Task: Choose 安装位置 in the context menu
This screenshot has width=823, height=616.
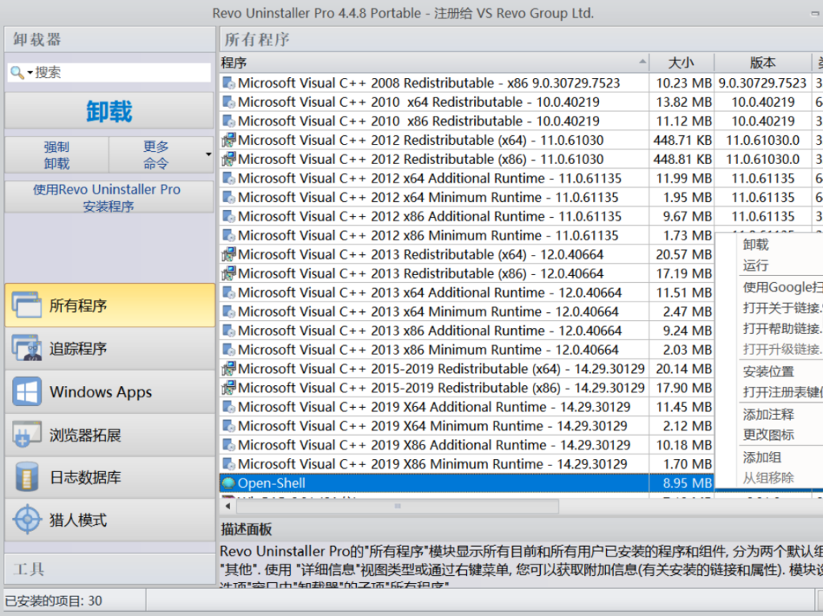Action: (x=768, y=372)
